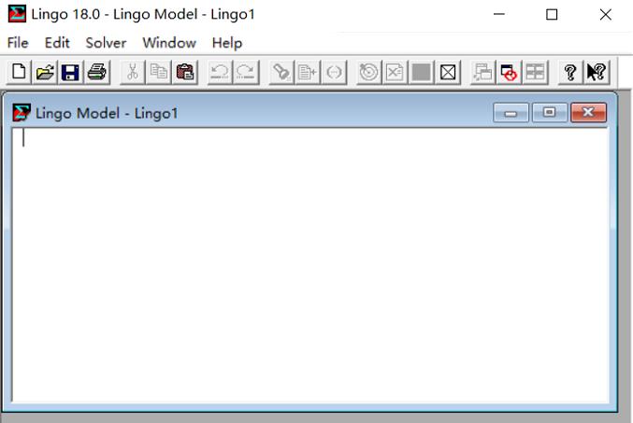The width and height of the screenshot is (633, 423).
Task: Click the crossed-box options icon
Action: click(x=448, y=72)
